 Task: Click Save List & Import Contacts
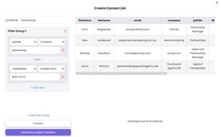coord(38,132)
